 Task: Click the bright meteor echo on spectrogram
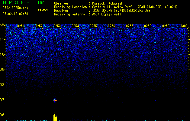tap(55, 100)
